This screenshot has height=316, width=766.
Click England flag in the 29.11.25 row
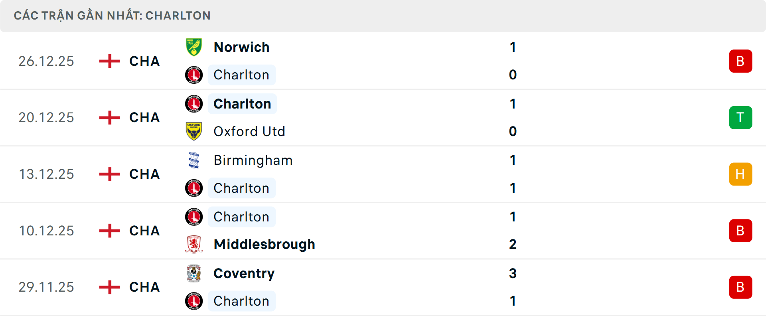click(109, 287)
